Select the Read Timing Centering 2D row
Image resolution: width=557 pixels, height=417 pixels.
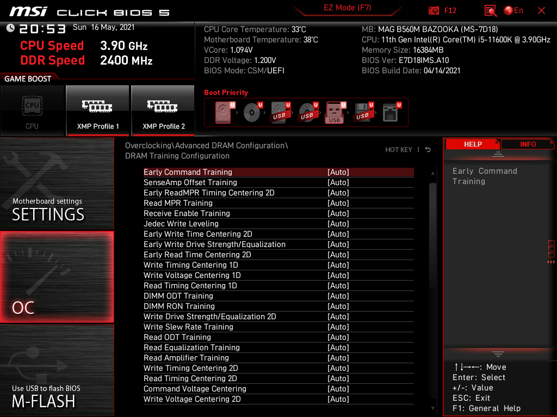tap(278, 378)
